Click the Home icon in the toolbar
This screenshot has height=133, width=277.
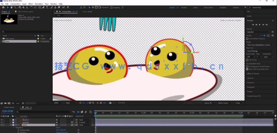click(x=3, y=7)
